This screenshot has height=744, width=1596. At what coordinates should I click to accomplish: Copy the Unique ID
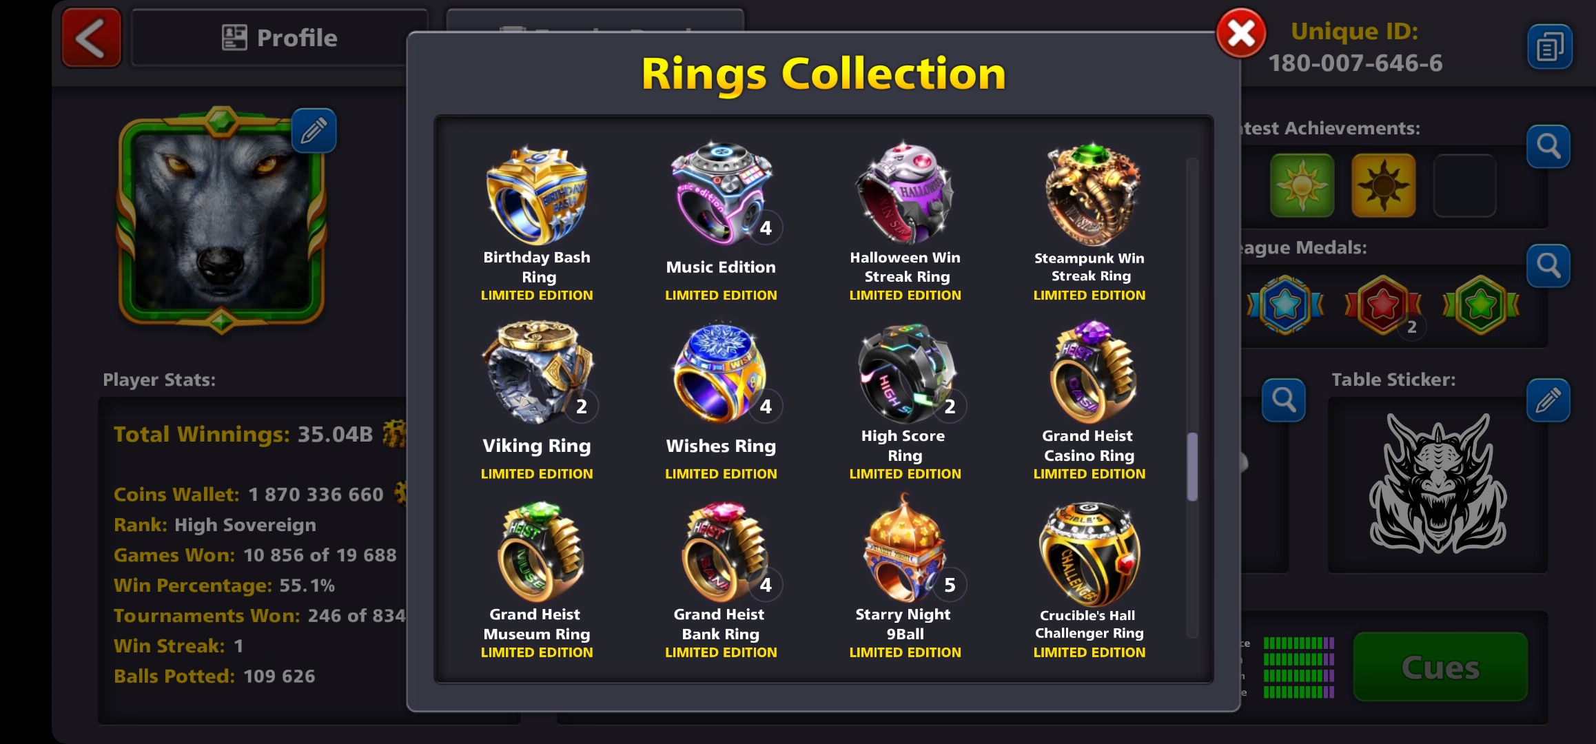pos(1549,48)
